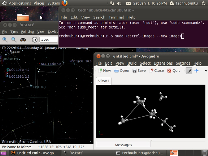The height and width of the screenshot is (156, 208).
Task: Launch Firefox from the top panel
Action: pyautogui.click(x=65, y=3)
